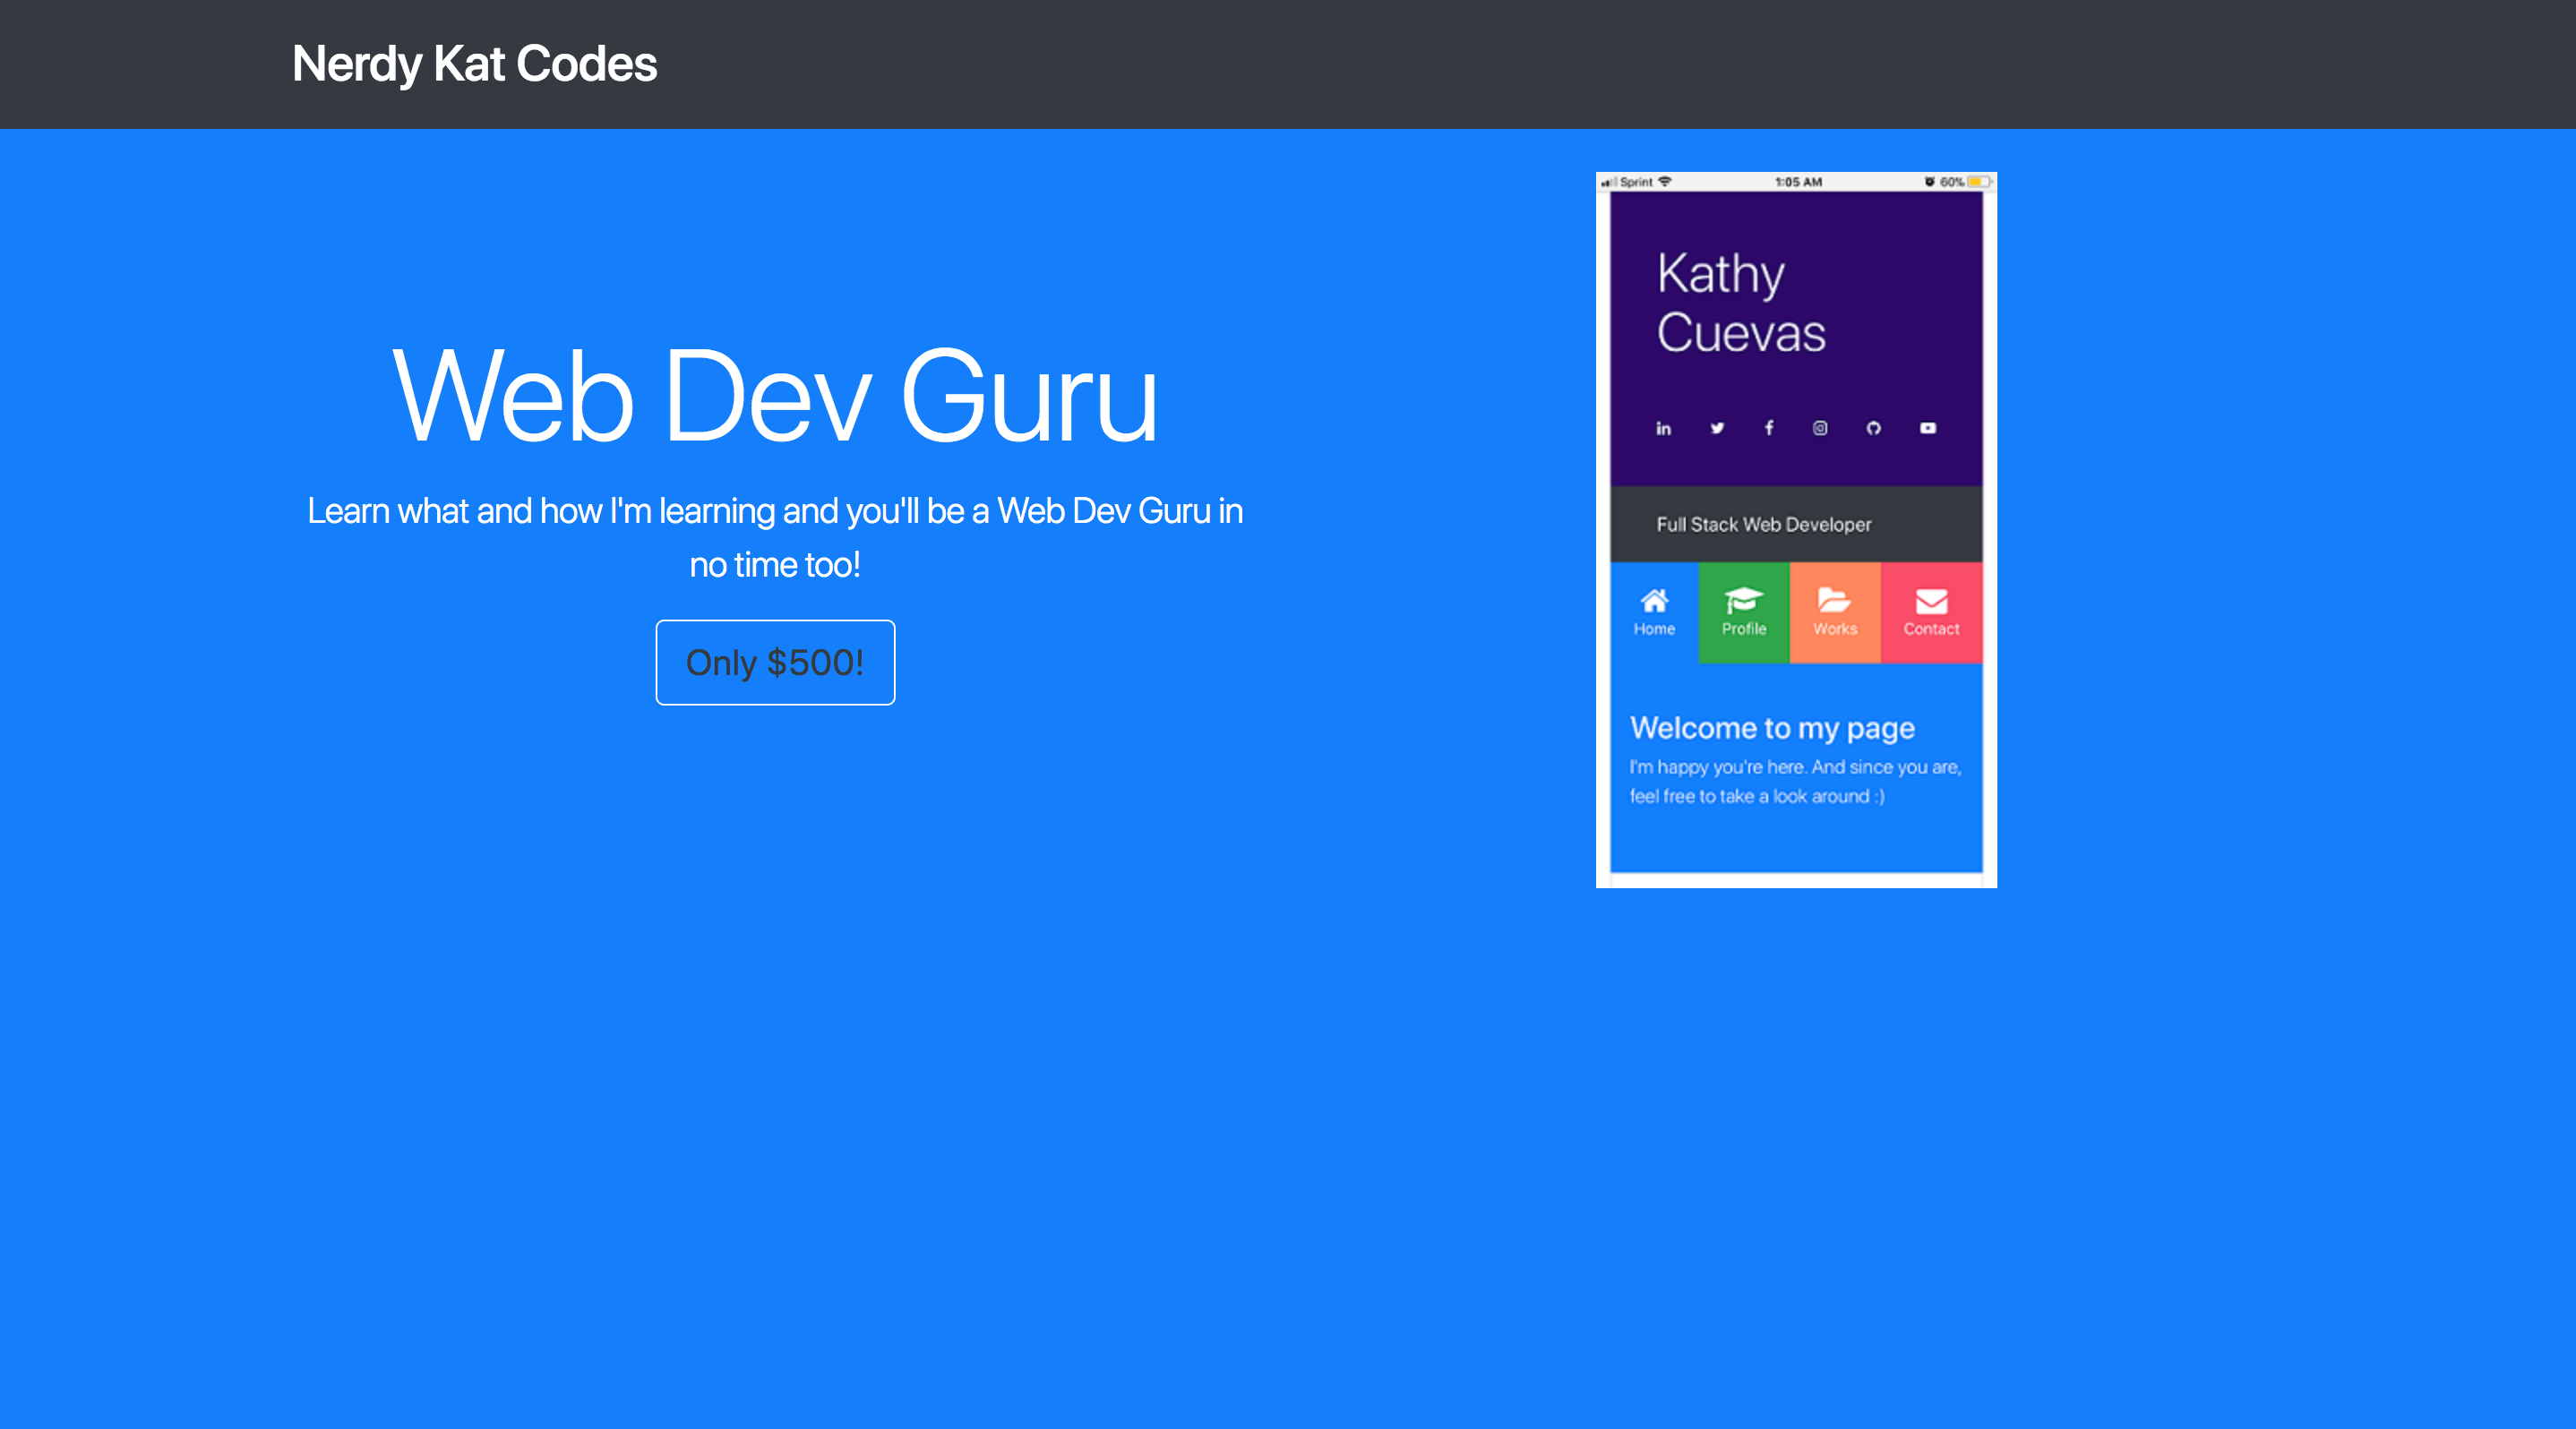
Task: Click the Facebook icon in purple header
Action: point(1769,429)
